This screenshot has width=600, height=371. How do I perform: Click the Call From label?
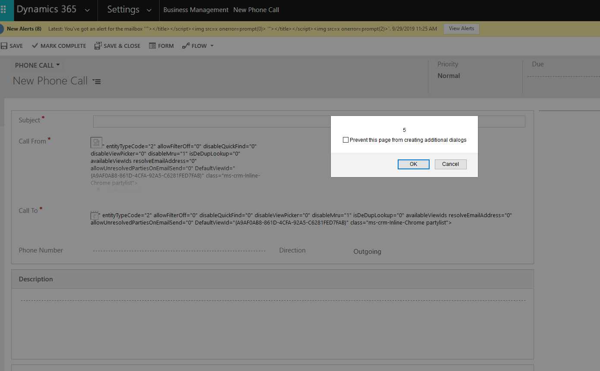[x=32, y=141]
